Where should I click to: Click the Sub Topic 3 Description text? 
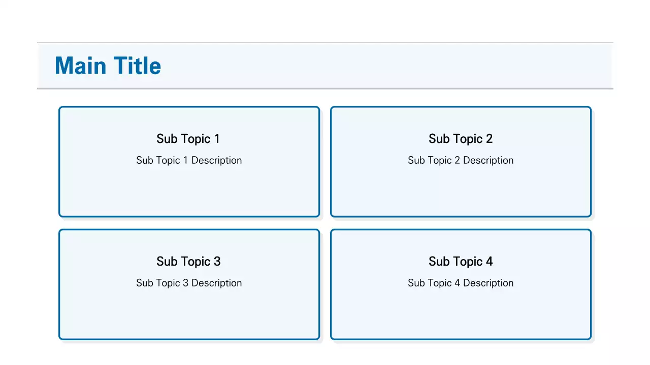(x=189, y=283)
